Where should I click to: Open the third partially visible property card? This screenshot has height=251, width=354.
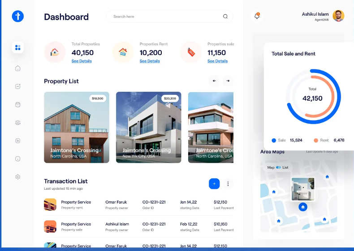(x=211, y=127)
